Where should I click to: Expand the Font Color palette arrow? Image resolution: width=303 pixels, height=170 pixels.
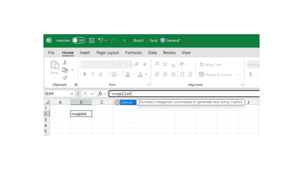tap(146, 74)
